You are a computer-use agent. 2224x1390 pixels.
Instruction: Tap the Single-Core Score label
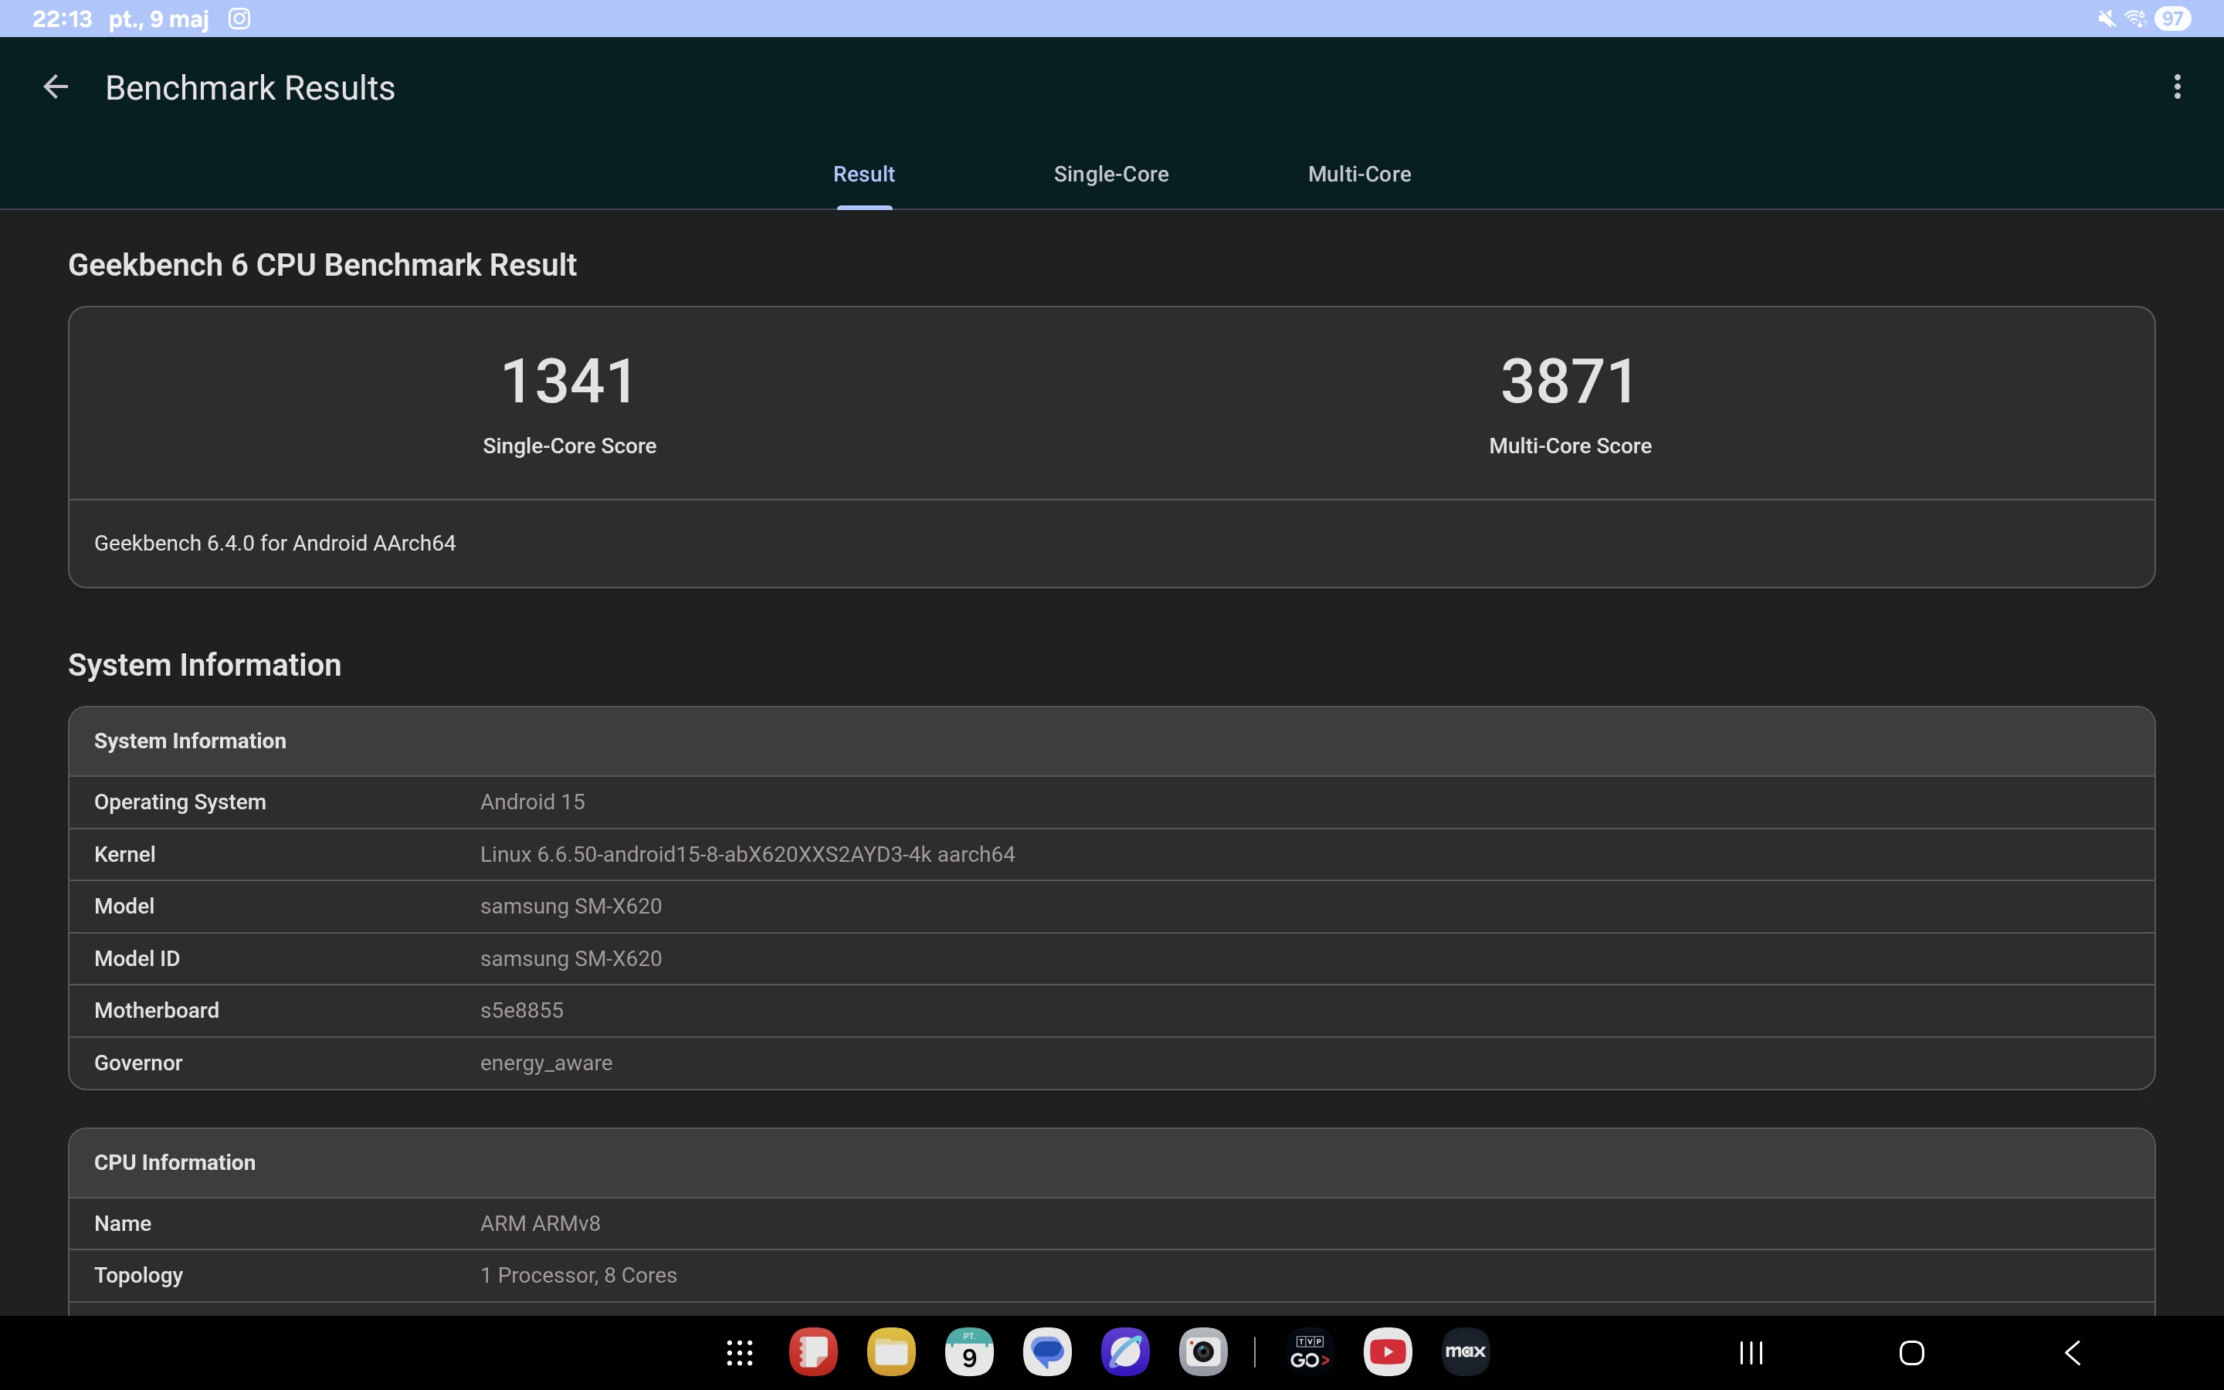pyautogui.click(x=570, y=446)
